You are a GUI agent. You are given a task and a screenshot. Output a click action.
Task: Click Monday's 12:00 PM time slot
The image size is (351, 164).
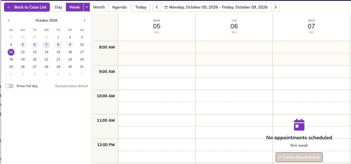[x=157, y=145]
